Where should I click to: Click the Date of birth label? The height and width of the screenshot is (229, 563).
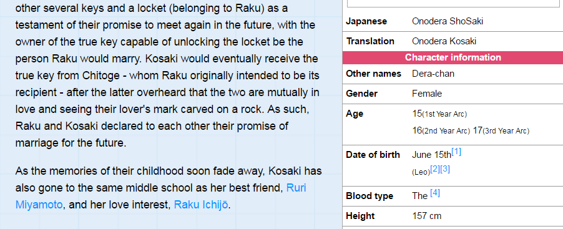tap(373, 155)
